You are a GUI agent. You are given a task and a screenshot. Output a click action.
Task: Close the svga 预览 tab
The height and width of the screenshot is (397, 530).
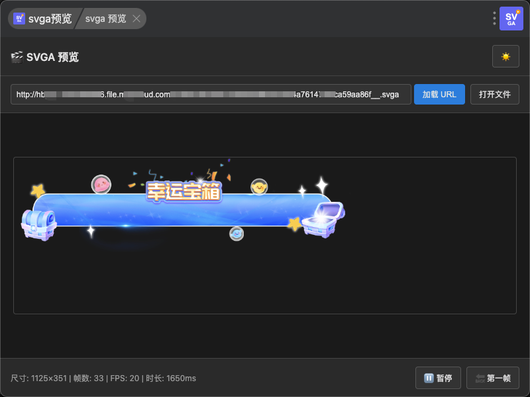click(x=136, y=19)
